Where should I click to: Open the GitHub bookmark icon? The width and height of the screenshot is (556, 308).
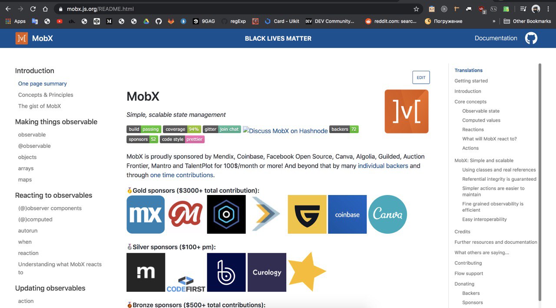pyautogui.click(x=159, y=21)
